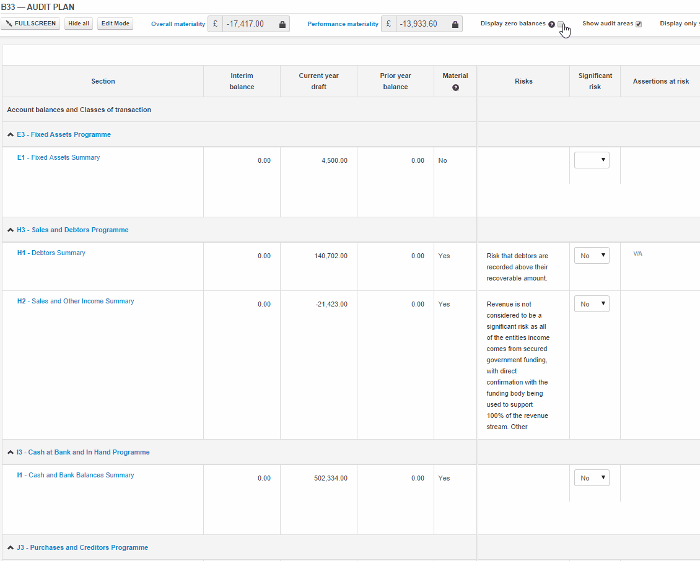Viewport: 700px width, 561px height.
Task: Collapse the J3 Purchases and Creditors Programme section
Action: click(10, 547)
